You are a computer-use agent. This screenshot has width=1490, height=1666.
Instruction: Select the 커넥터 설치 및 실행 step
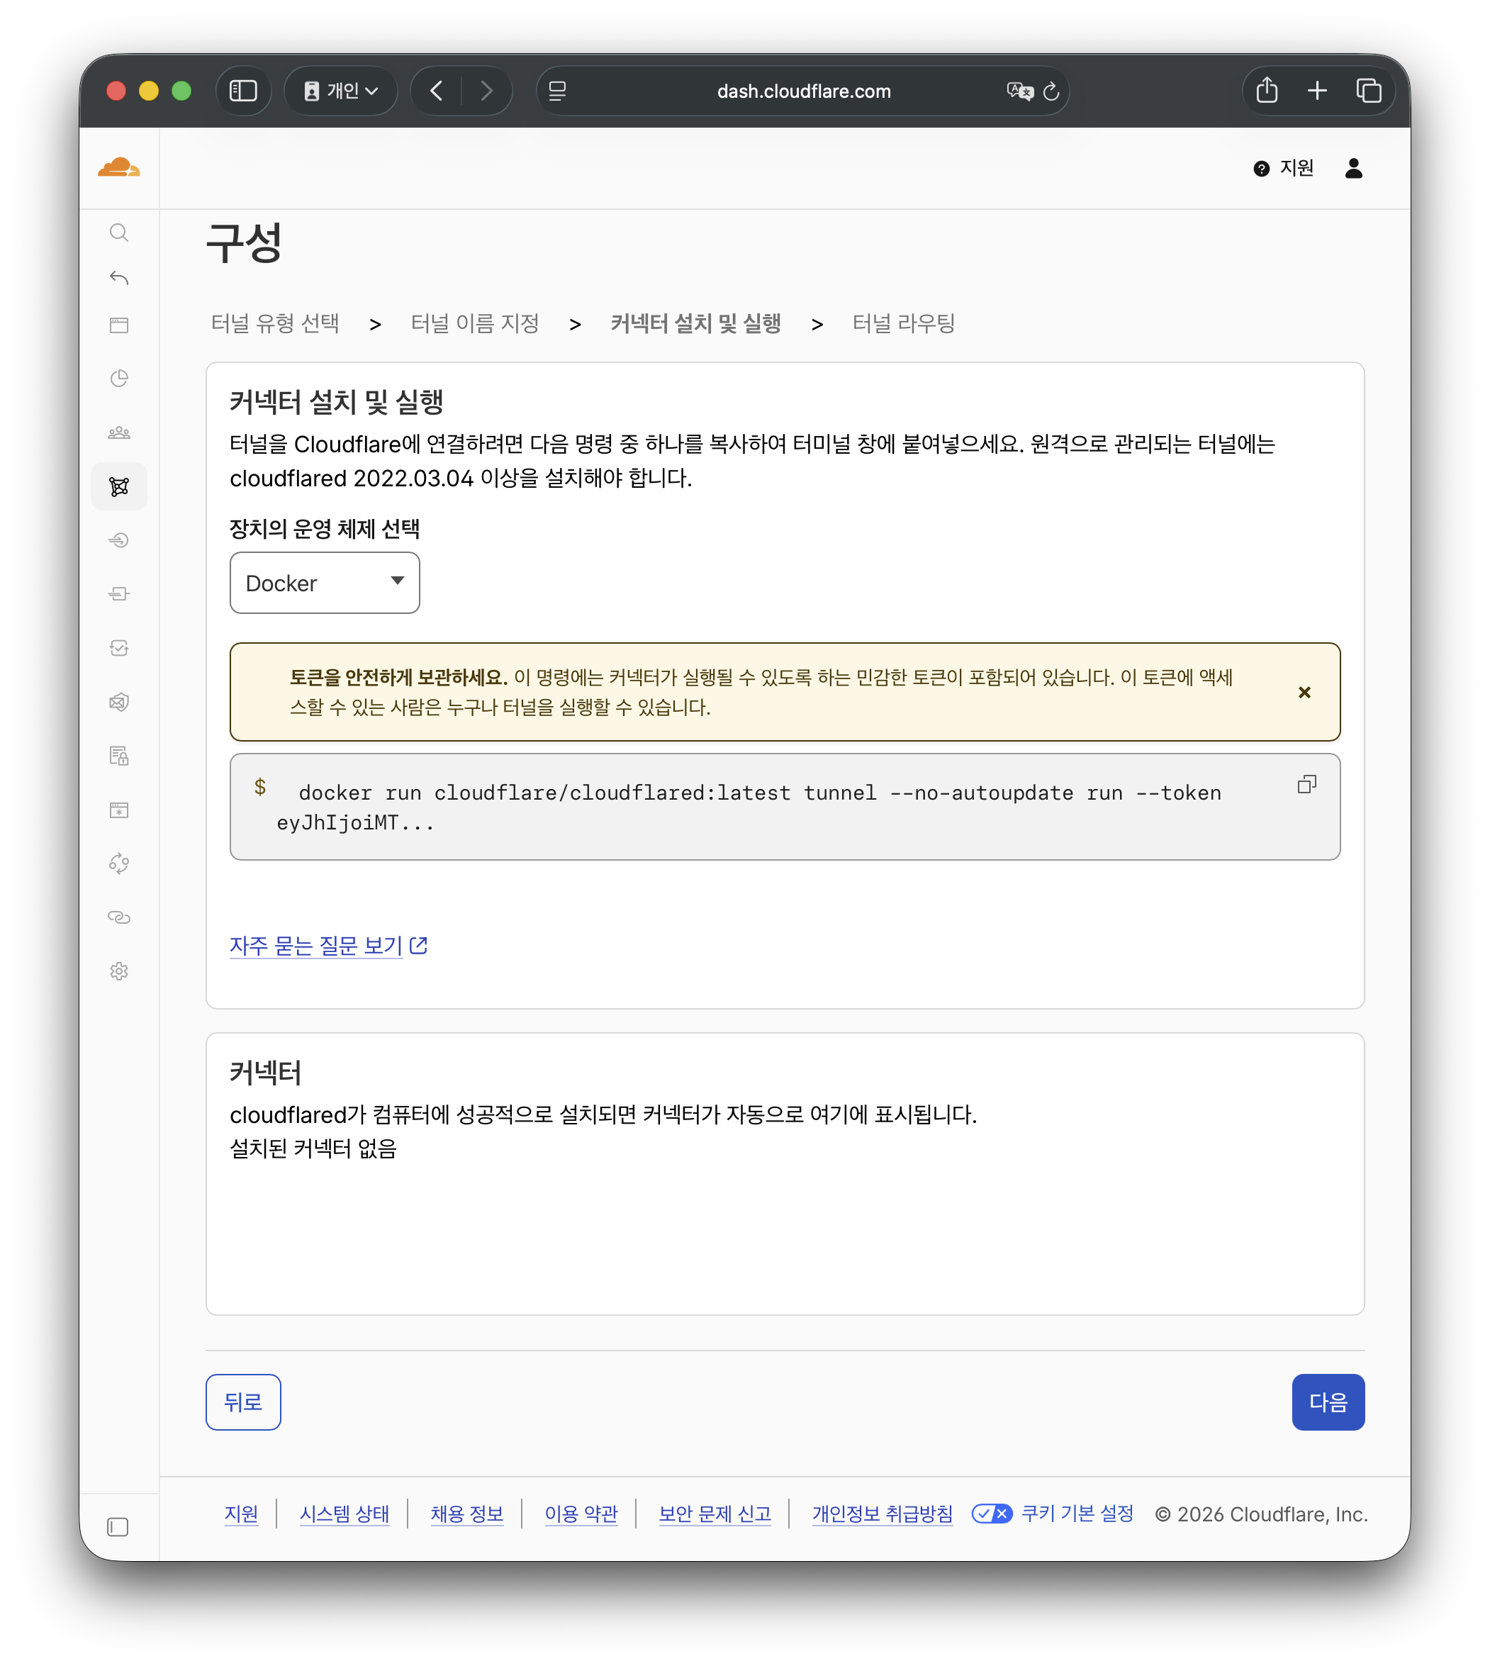click(x=695, y=323)
